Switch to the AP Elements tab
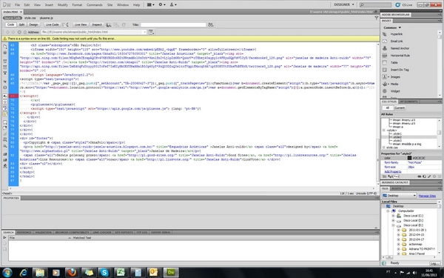This screenshot has height=278, width=444. coord(408,102)
